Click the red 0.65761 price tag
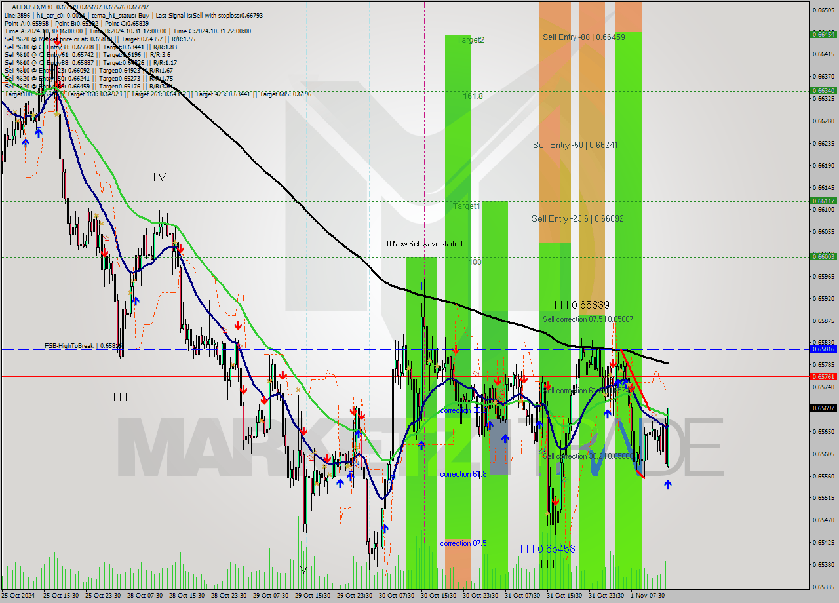The image size is (839, 603). 823,376
